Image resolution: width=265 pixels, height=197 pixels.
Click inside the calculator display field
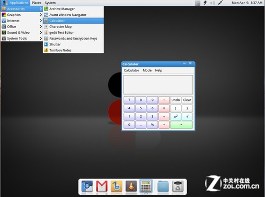(x=158, y=85)
